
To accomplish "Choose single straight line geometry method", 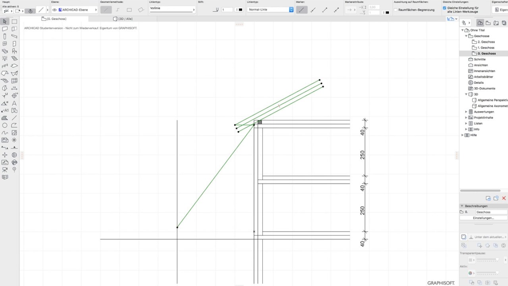I will pos(106,10).
